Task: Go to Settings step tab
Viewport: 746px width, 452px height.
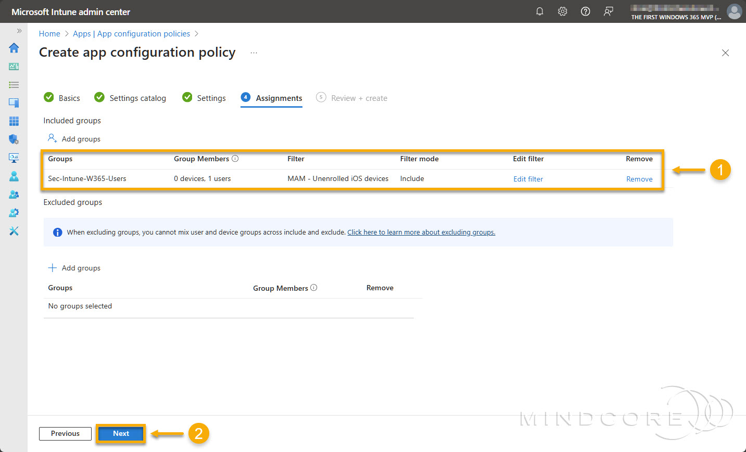Action: tap(204, 98)
